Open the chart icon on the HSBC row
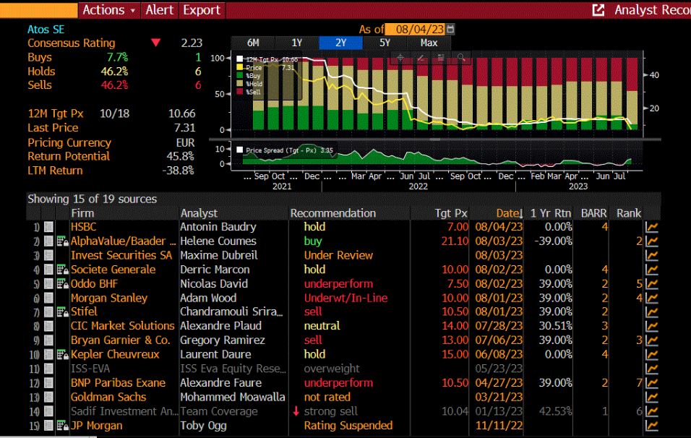 pos(652,227)
